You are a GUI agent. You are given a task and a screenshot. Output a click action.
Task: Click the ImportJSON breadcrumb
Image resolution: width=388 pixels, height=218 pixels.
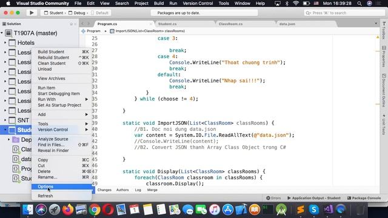click(x=147, y=31)
